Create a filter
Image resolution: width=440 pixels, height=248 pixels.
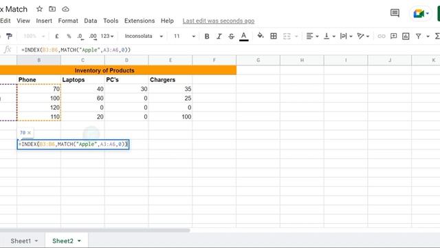pos(419,36)
